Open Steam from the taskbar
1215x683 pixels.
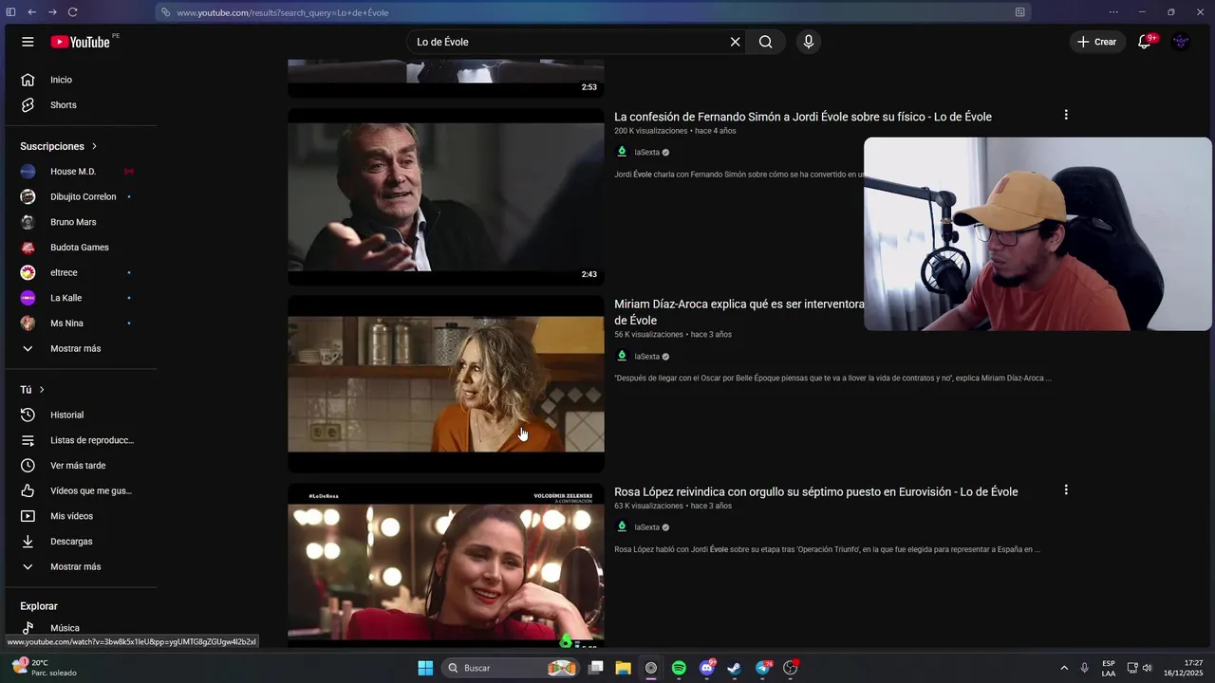[734, 668]
